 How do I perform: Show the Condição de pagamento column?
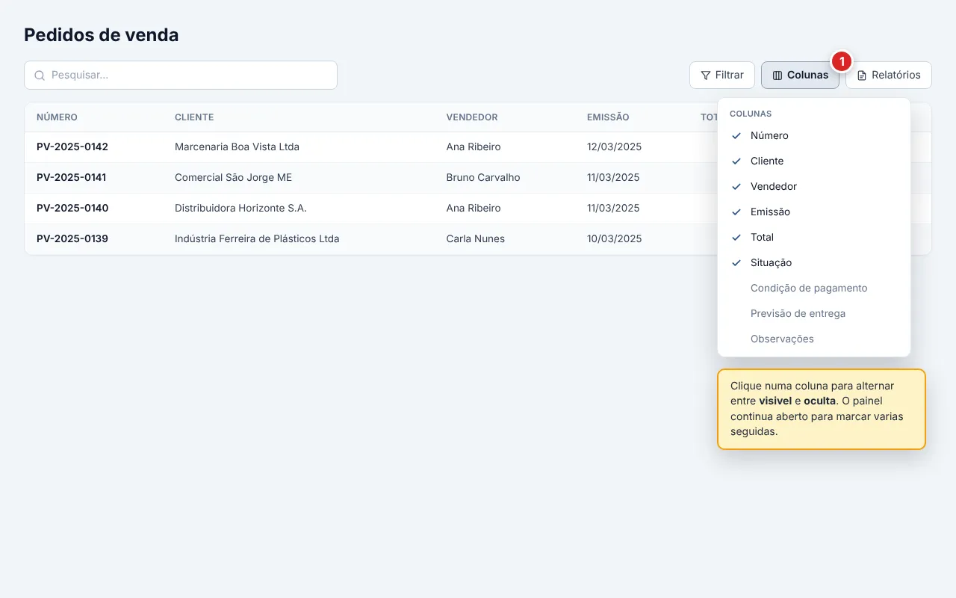click(x=814, y=289)
